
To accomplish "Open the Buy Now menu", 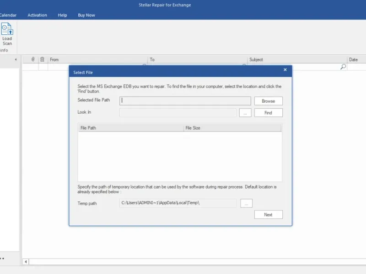I will [86, 15].
